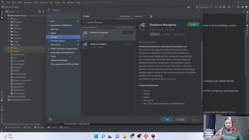Switch to Installed plugins tab
This screenshot has width=249, height=140.
(x=139, y=16)
